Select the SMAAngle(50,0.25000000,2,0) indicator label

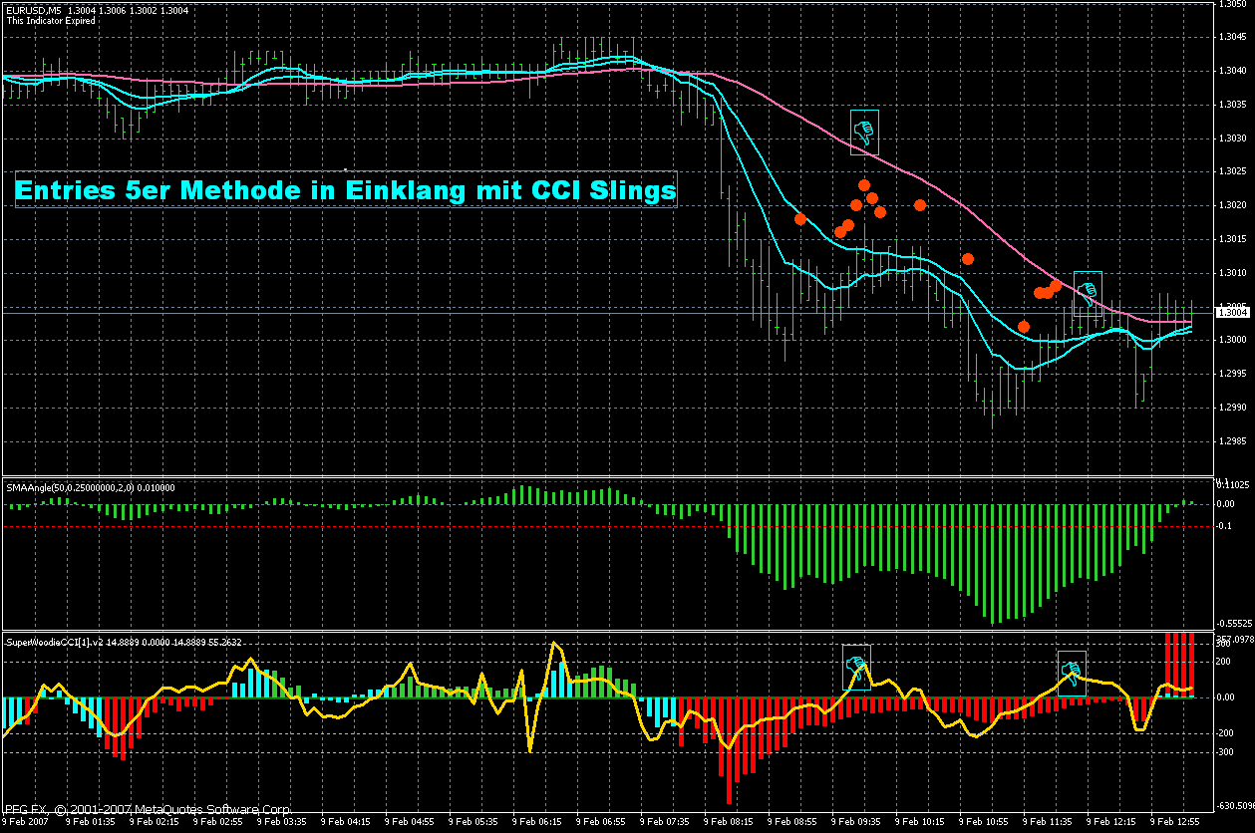pyautogui.click(x=91, y=487)
